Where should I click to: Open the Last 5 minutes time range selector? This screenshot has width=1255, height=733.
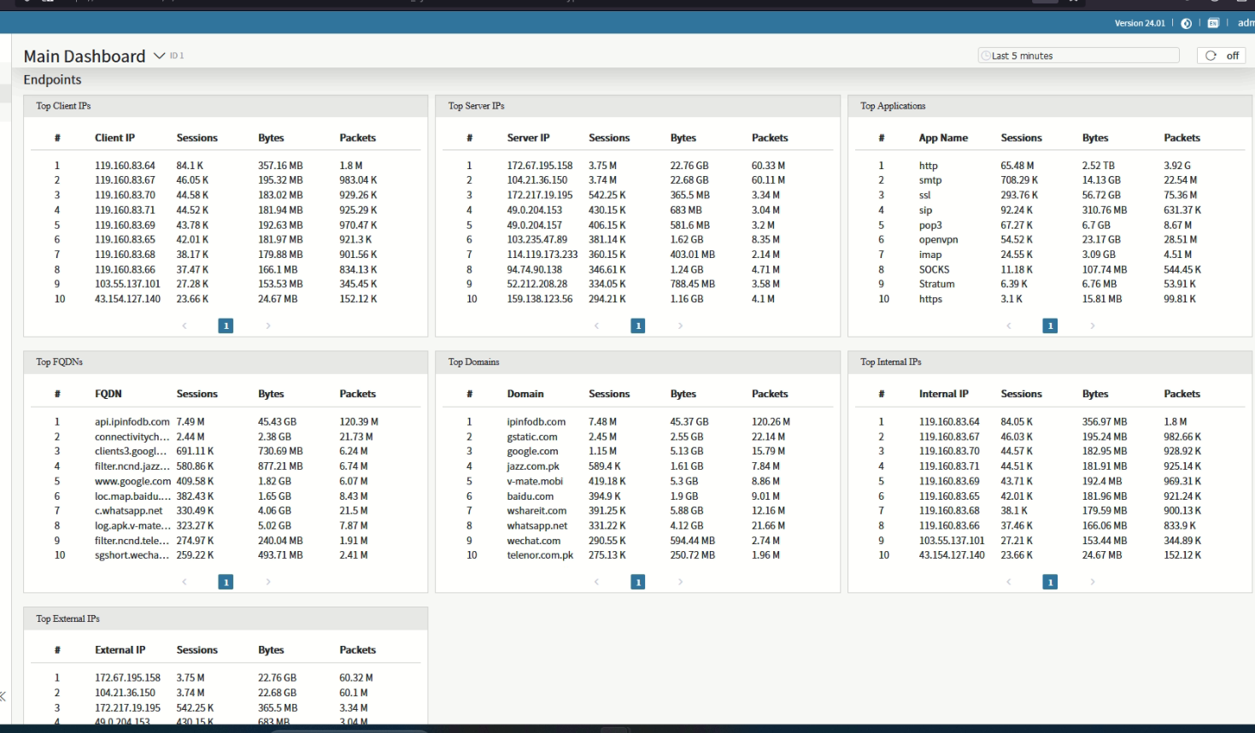(1078, 56)
